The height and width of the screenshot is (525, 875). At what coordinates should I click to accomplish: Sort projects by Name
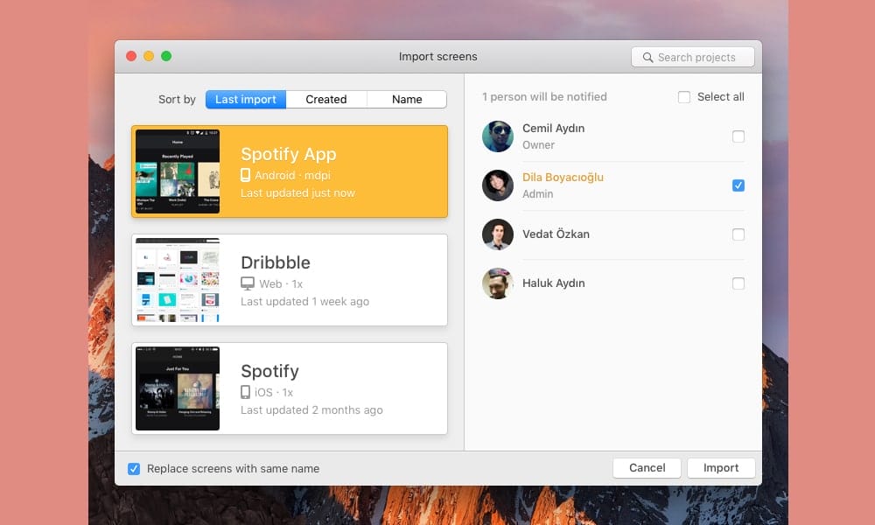(407, 99)
